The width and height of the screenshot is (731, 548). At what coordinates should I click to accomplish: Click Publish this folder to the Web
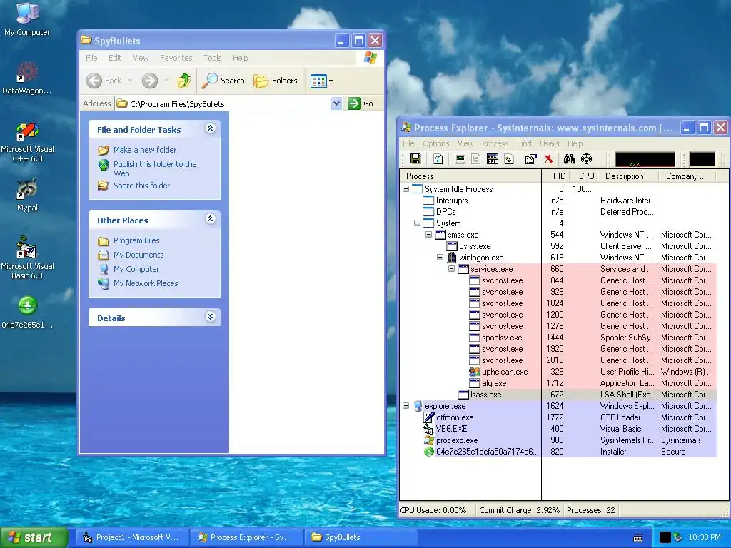coord(155,168)
